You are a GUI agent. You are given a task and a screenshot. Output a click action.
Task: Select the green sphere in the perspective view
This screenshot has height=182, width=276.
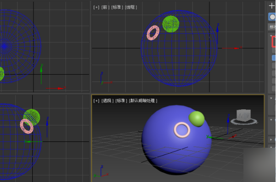coord(197,119)
